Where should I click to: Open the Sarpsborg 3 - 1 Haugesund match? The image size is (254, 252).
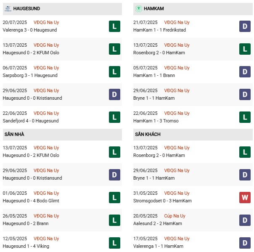tap(30, 75)
